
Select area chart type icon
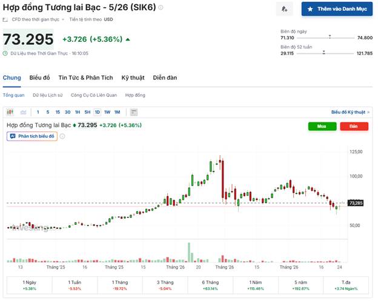[23, 112]
